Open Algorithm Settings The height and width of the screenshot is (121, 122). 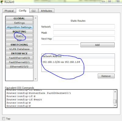tap(19, 27)
